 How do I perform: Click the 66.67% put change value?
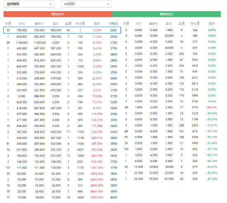(x=212, y=107)
